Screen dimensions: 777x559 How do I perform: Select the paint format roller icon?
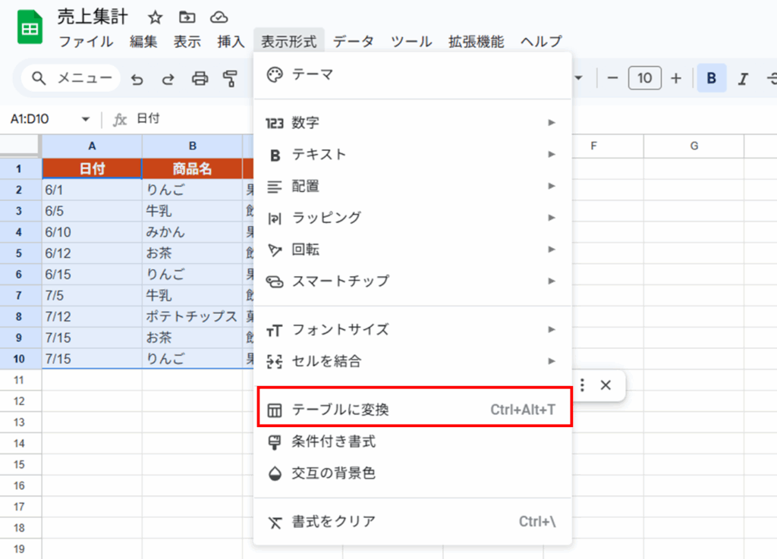(x=229, y=78)
